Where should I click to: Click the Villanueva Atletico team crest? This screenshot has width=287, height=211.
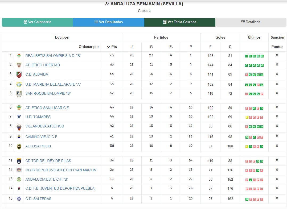click(x=19, y=127)
